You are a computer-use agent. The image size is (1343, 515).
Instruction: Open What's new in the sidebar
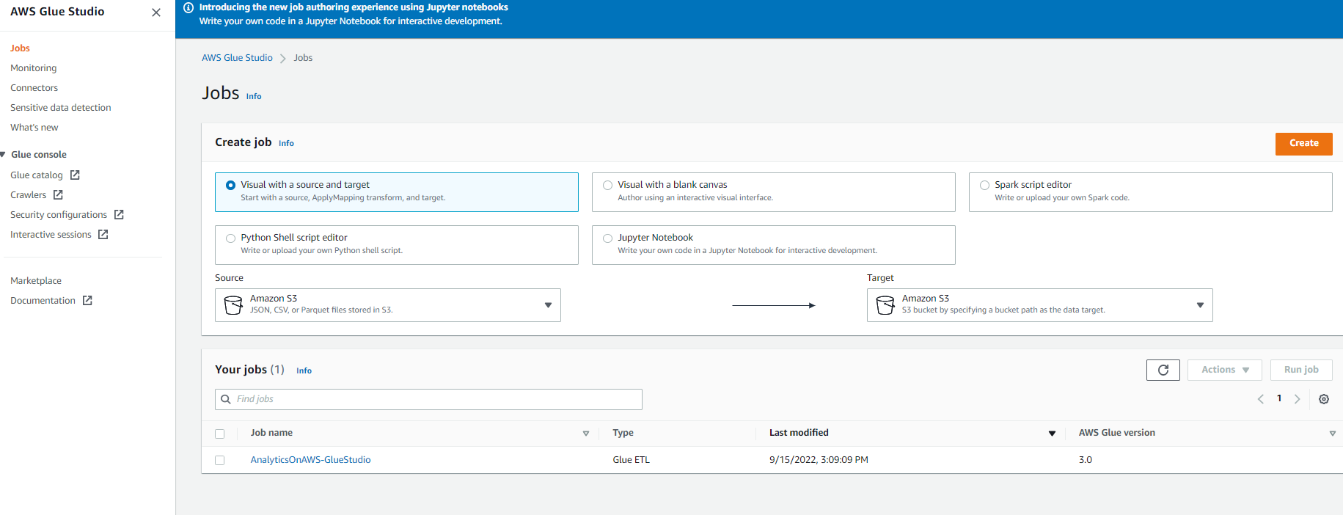(34, 127)
